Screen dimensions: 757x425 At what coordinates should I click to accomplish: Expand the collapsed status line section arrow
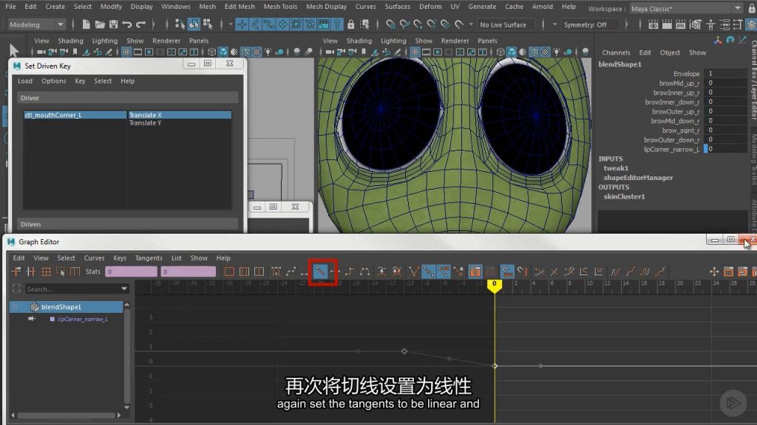tap(627, 24)
